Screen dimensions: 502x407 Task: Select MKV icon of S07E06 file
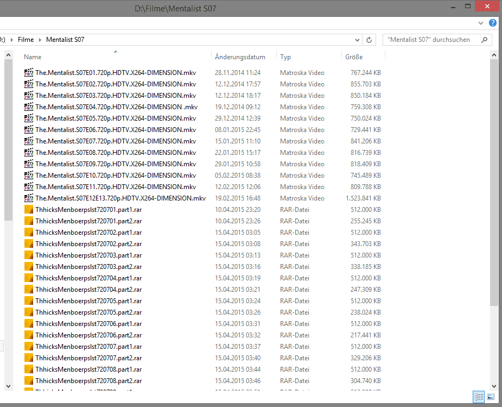coord(29,130)
